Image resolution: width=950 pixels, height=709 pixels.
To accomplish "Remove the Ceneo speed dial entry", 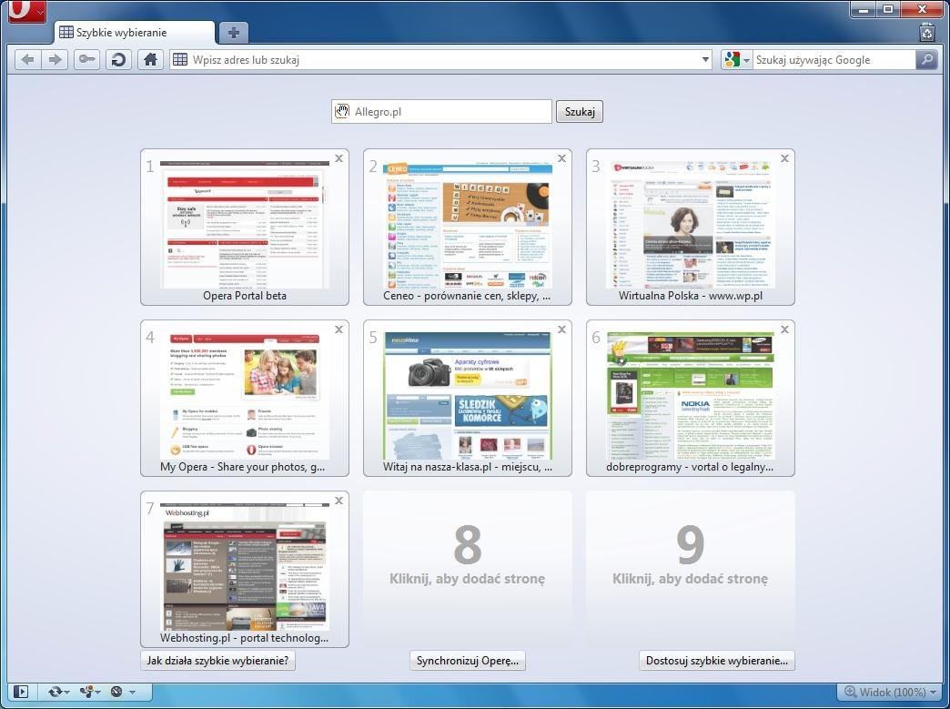I will [561, 158].
